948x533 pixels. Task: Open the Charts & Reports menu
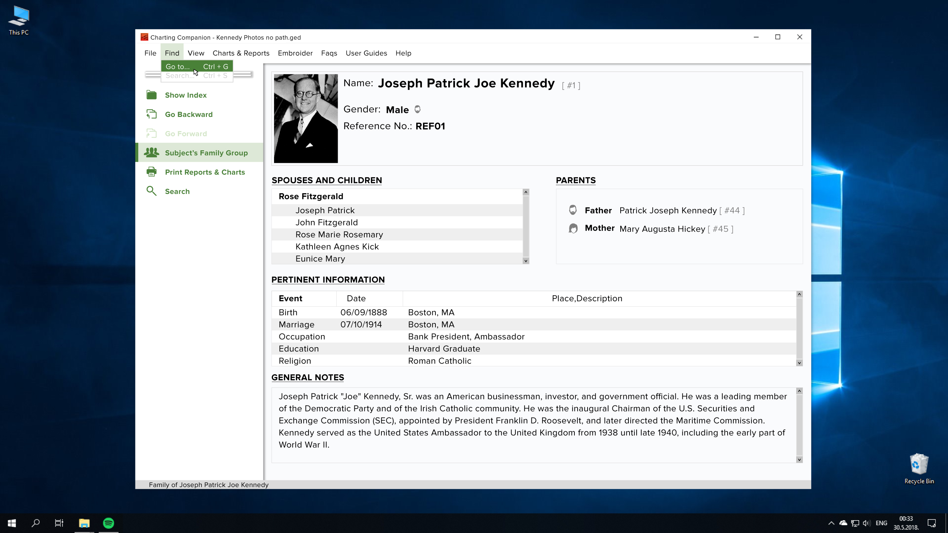[241, 53]
